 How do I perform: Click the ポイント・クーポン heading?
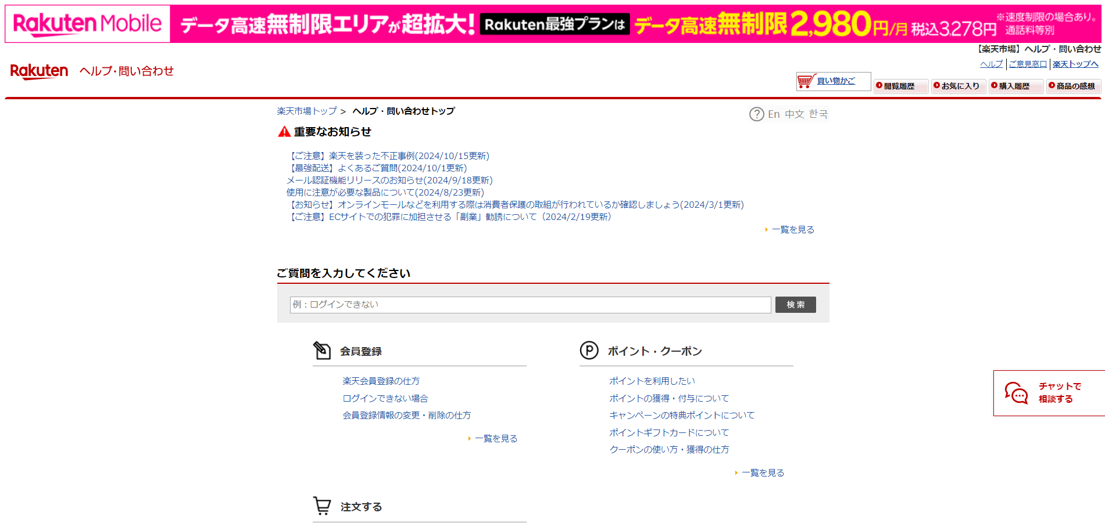[655, 352]
